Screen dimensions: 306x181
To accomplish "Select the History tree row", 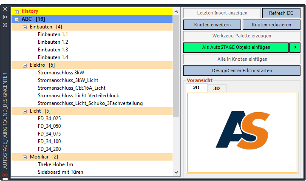I will click(x=92, y=11).
